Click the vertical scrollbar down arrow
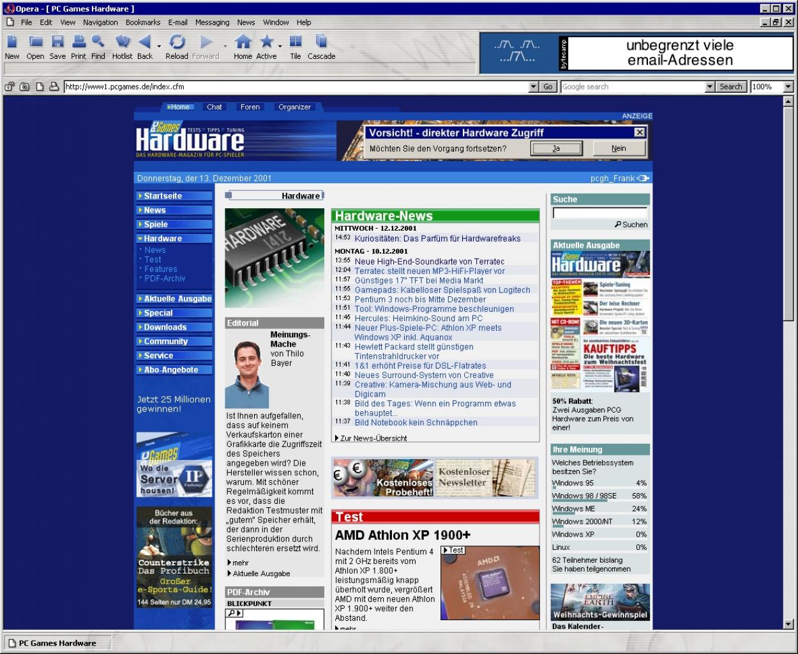 point(788,624)
